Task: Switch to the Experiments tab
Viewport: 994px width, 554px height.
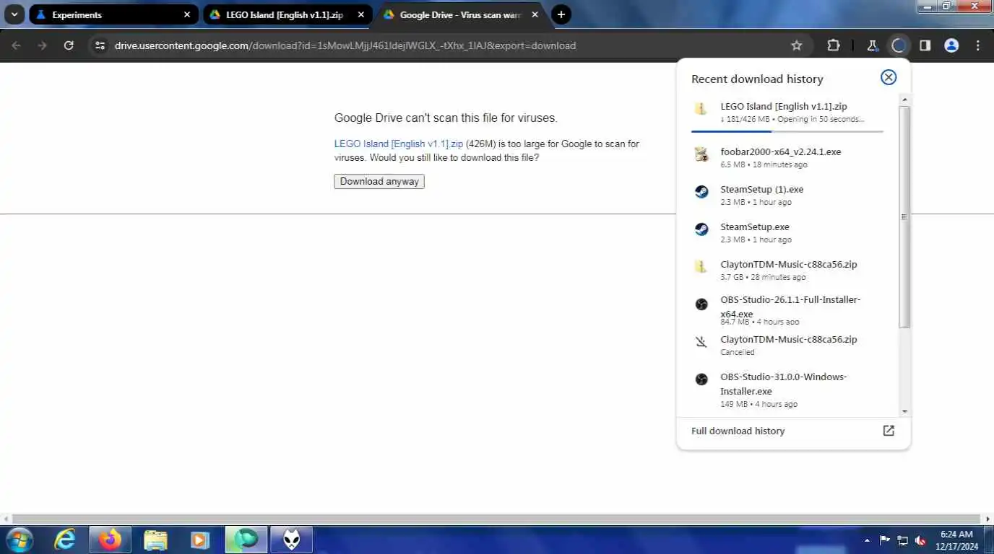Action: click(x=113, y=14)
